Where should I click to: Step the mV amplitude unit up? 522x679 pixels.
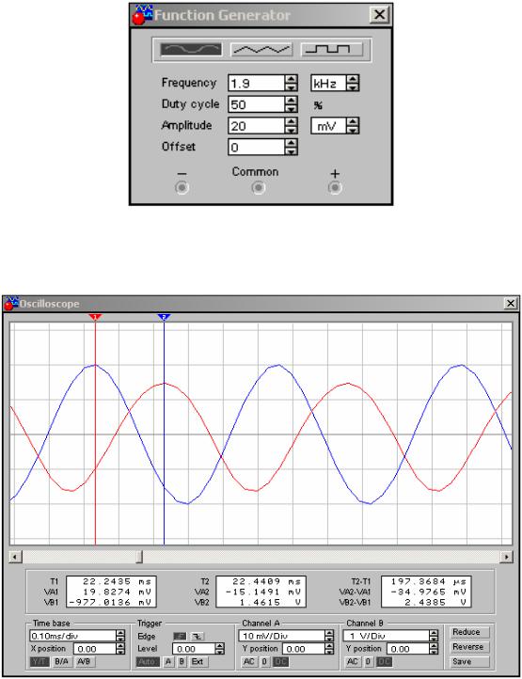353,121
